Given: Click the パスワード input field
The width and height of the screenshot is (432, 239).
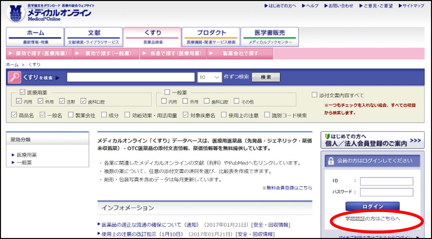Looking at the screenshot, I should coord(387,192).
